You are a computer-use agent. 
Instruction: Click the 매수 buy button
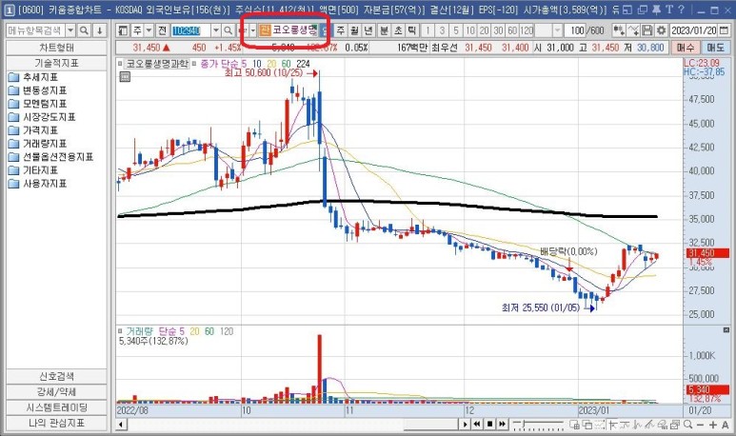click(686, 48)
